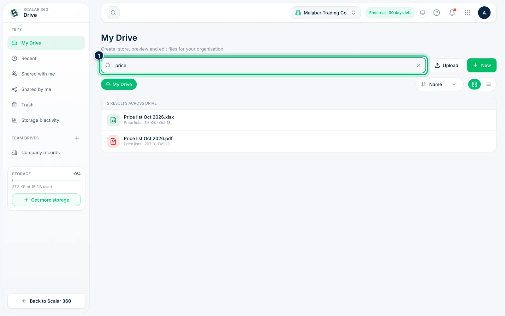505x316 pixels.
Task: Open the Name sort dropdown
Action: pos(439,84)
